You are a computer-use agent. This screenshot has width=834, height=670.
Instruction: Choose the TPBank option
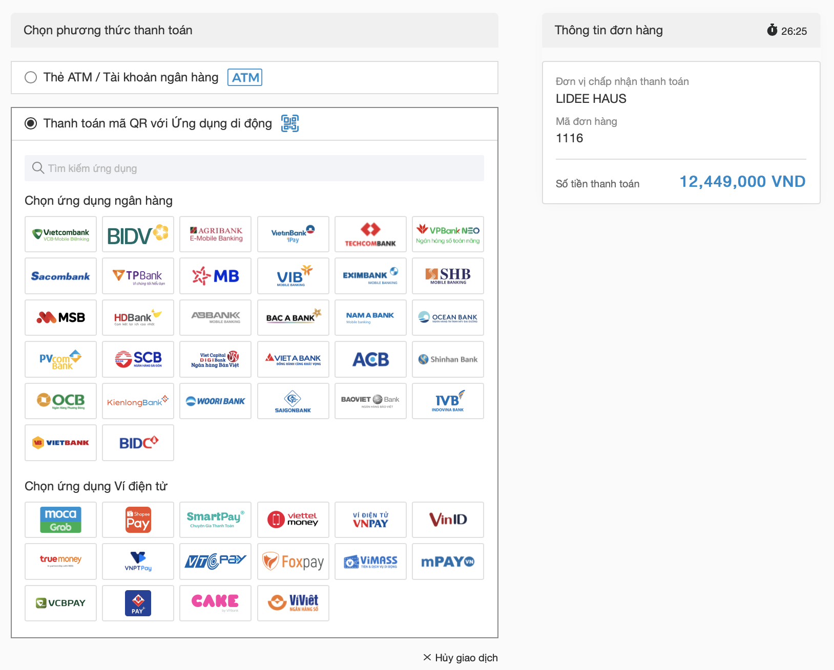coord(138,276)
